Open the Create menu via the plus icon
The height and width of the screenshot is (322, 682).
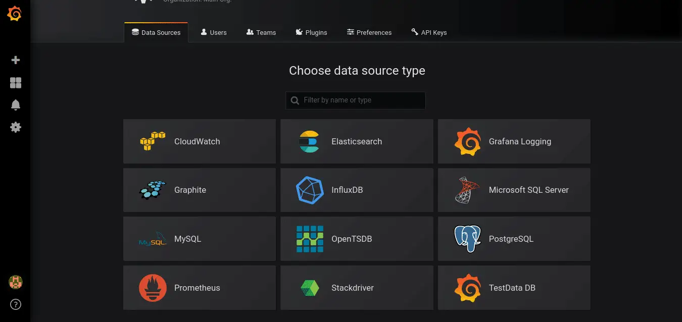15,60
